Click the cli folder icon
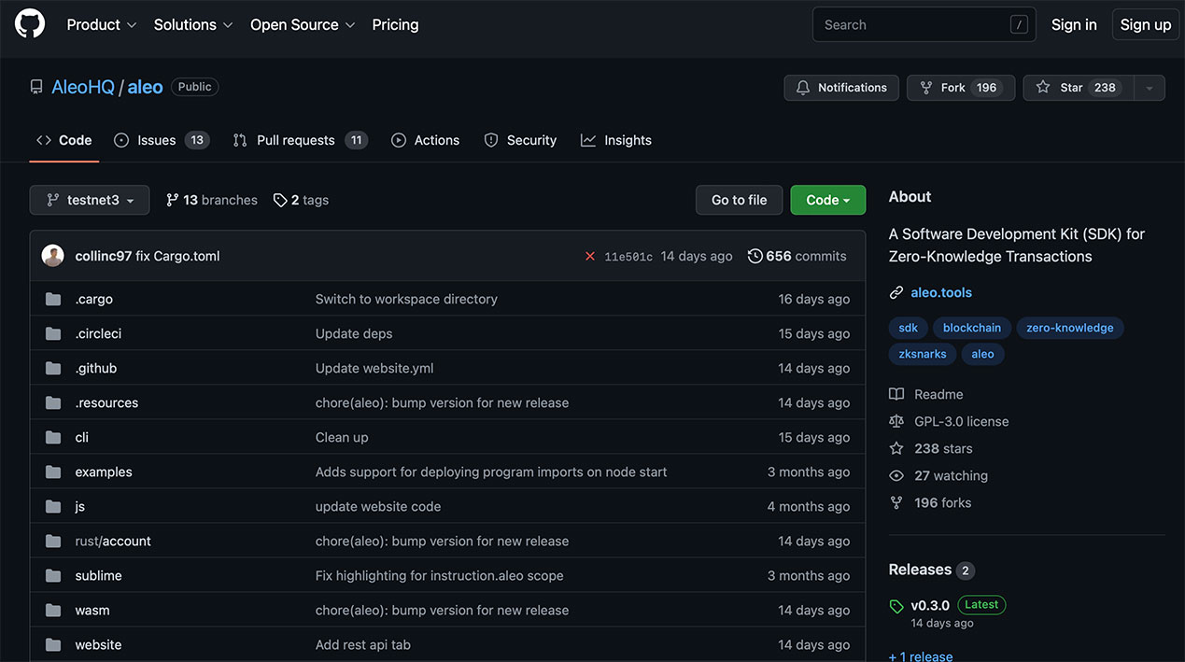This screenshot has height=662, width=1185. 53,437
